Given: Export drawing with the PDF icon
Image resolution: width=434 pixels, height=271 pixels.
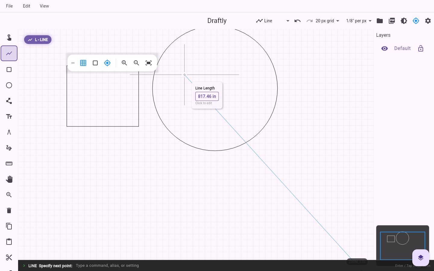Looking at the screenshot, I should (x=392, y=21).
